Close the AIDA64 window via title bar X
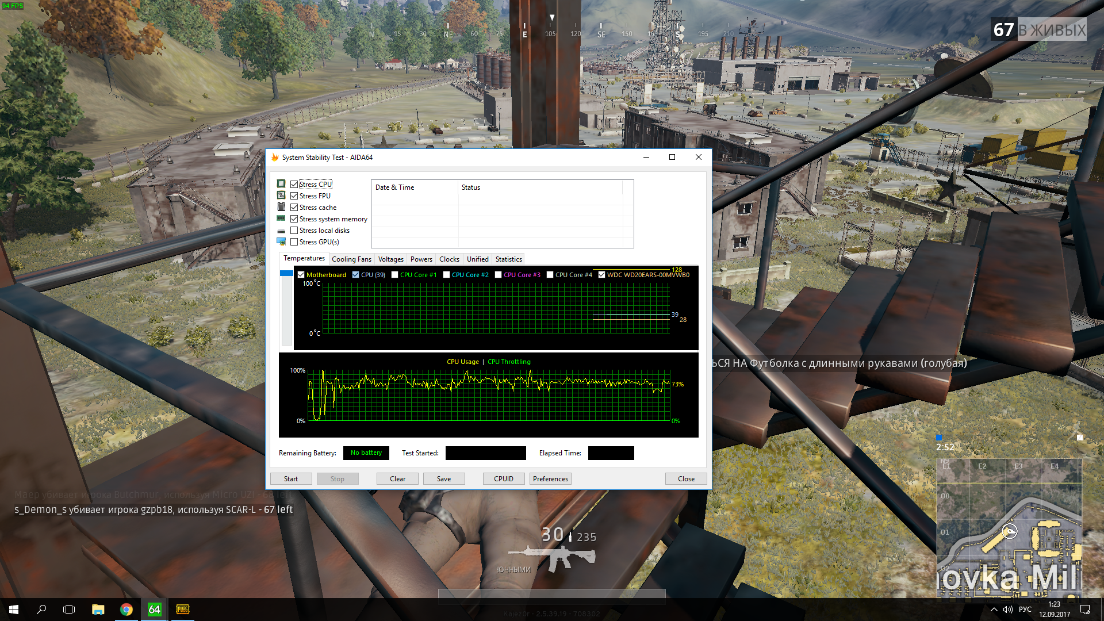 [x=699, y=158]
